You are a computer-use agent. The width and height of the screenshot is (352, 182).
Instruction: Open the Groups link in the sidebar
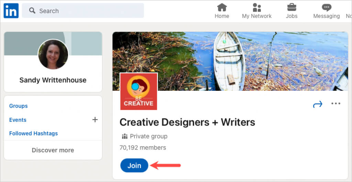pos(19,106)
